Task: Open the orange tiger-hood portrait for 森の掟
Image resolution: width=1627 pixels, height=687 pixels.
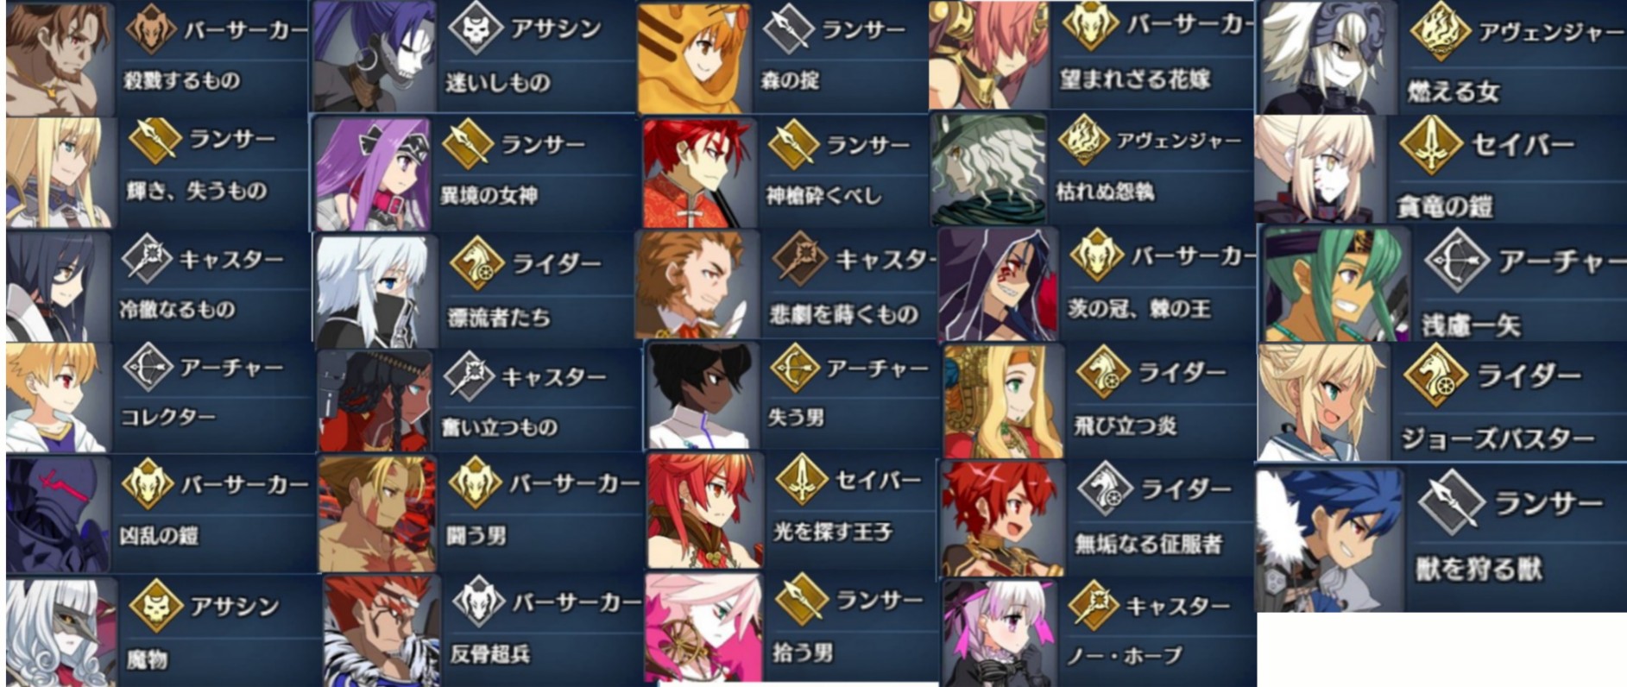Action: point(694,59)
